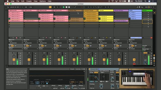Toggle track 5 activator button
Viewport: 161px width, 90px height.
click(74, 59)
